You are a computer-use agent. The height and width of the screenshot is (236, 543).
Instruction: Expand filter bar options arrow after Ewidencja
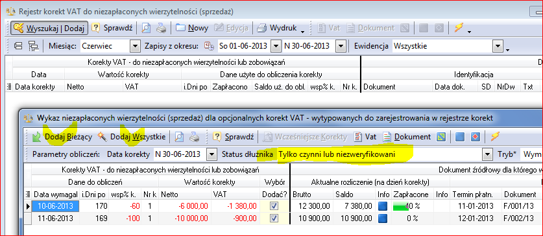[507, 50]
